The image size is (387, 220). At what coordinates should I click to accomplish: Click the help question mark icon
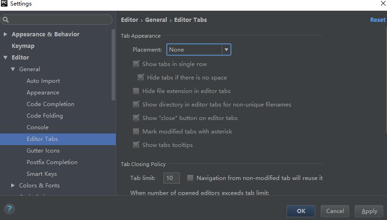9,209
